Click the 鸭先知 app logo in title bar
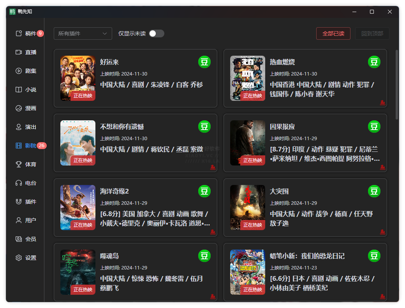The width and height of the screenshot is (405, 308). click(12, 12)
